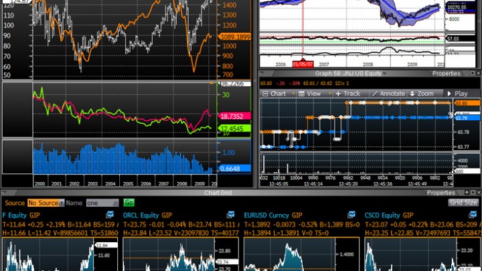Click the JNJ volume spike sub-chart

357,163
